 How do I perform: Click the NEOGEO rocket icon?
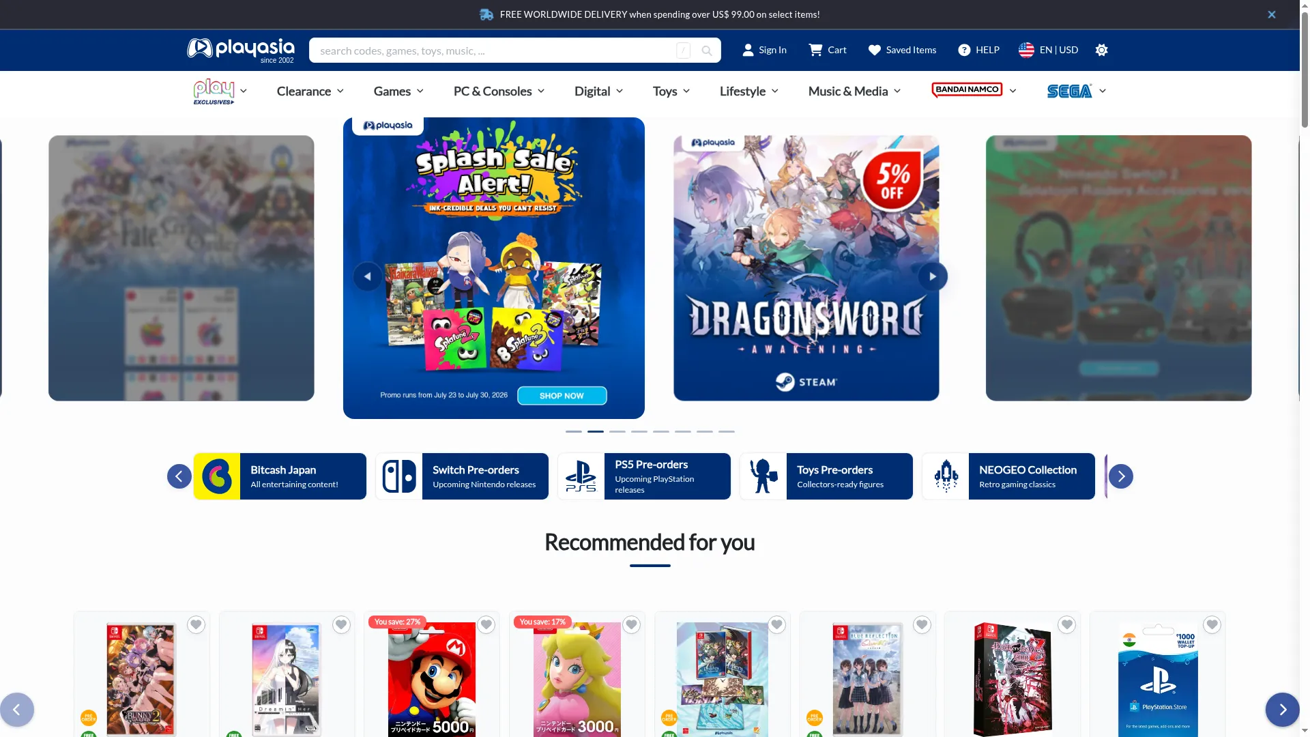[x=946, y=476]
